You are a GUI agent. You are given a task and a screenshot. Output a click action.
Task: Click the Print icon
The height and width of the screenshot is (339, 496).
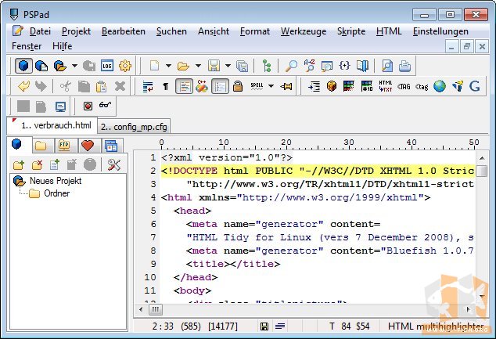click(404, 66)
